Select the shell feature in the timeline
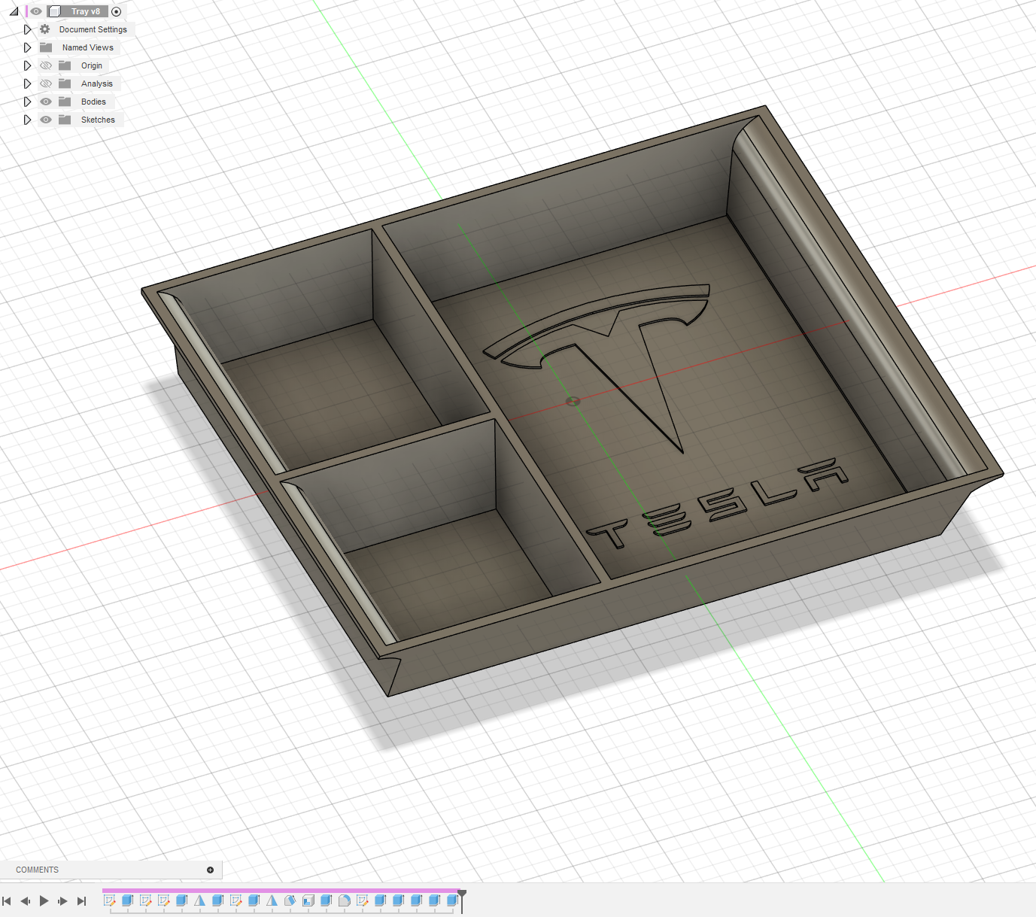Viewport: 1036px width, 917px height. [308, 900]
